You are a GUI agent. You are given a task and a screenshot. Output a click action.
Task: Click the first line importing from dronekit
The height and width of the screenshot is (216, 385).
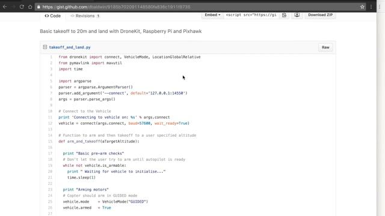[x=129, y=57]
